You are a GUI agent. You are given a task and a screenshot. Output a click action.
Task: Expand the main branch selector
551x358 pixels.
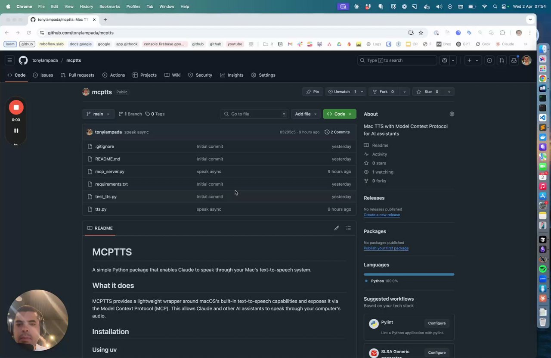(98, 114)
